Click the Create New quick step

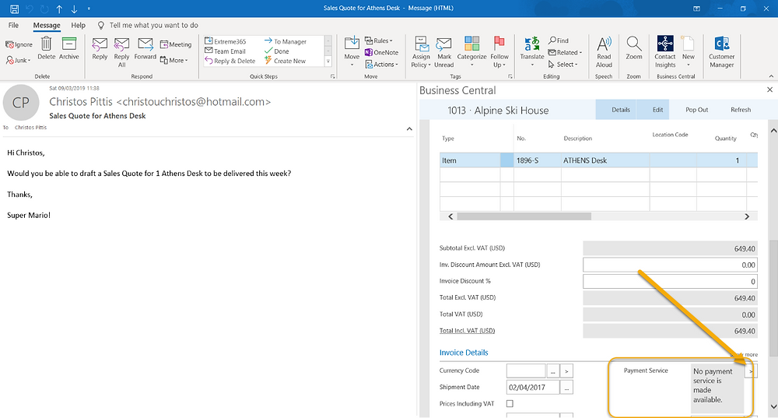click(x=286, y=61)
